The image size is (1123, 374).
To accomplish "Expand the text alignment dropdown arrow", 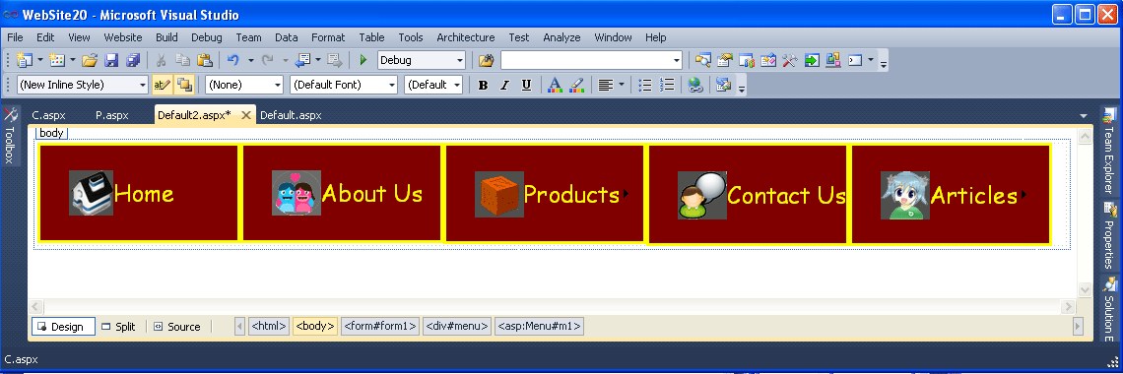I will (621, 85).
